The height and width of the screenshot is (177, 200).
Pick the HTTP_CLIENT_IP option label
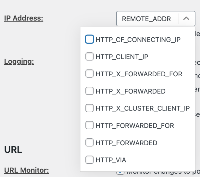tap(122, 57)
